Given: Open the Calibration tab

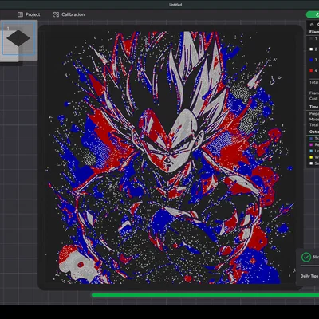Looking at the screenshot, I should tap(69, 14).
